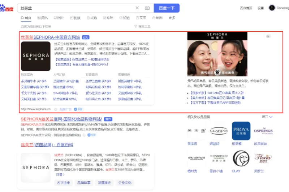Open the 更多 tab menu
The height and width of the screenshot is (192, 289).
[172, 18]
